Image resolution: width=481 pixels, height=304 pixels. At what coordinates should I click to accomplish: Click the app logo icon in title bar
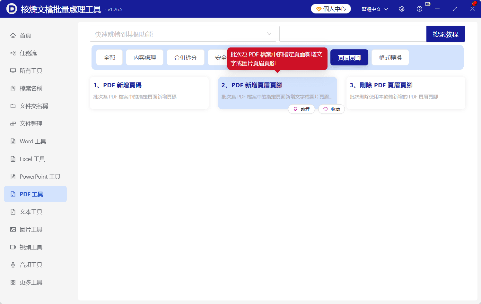12,9
